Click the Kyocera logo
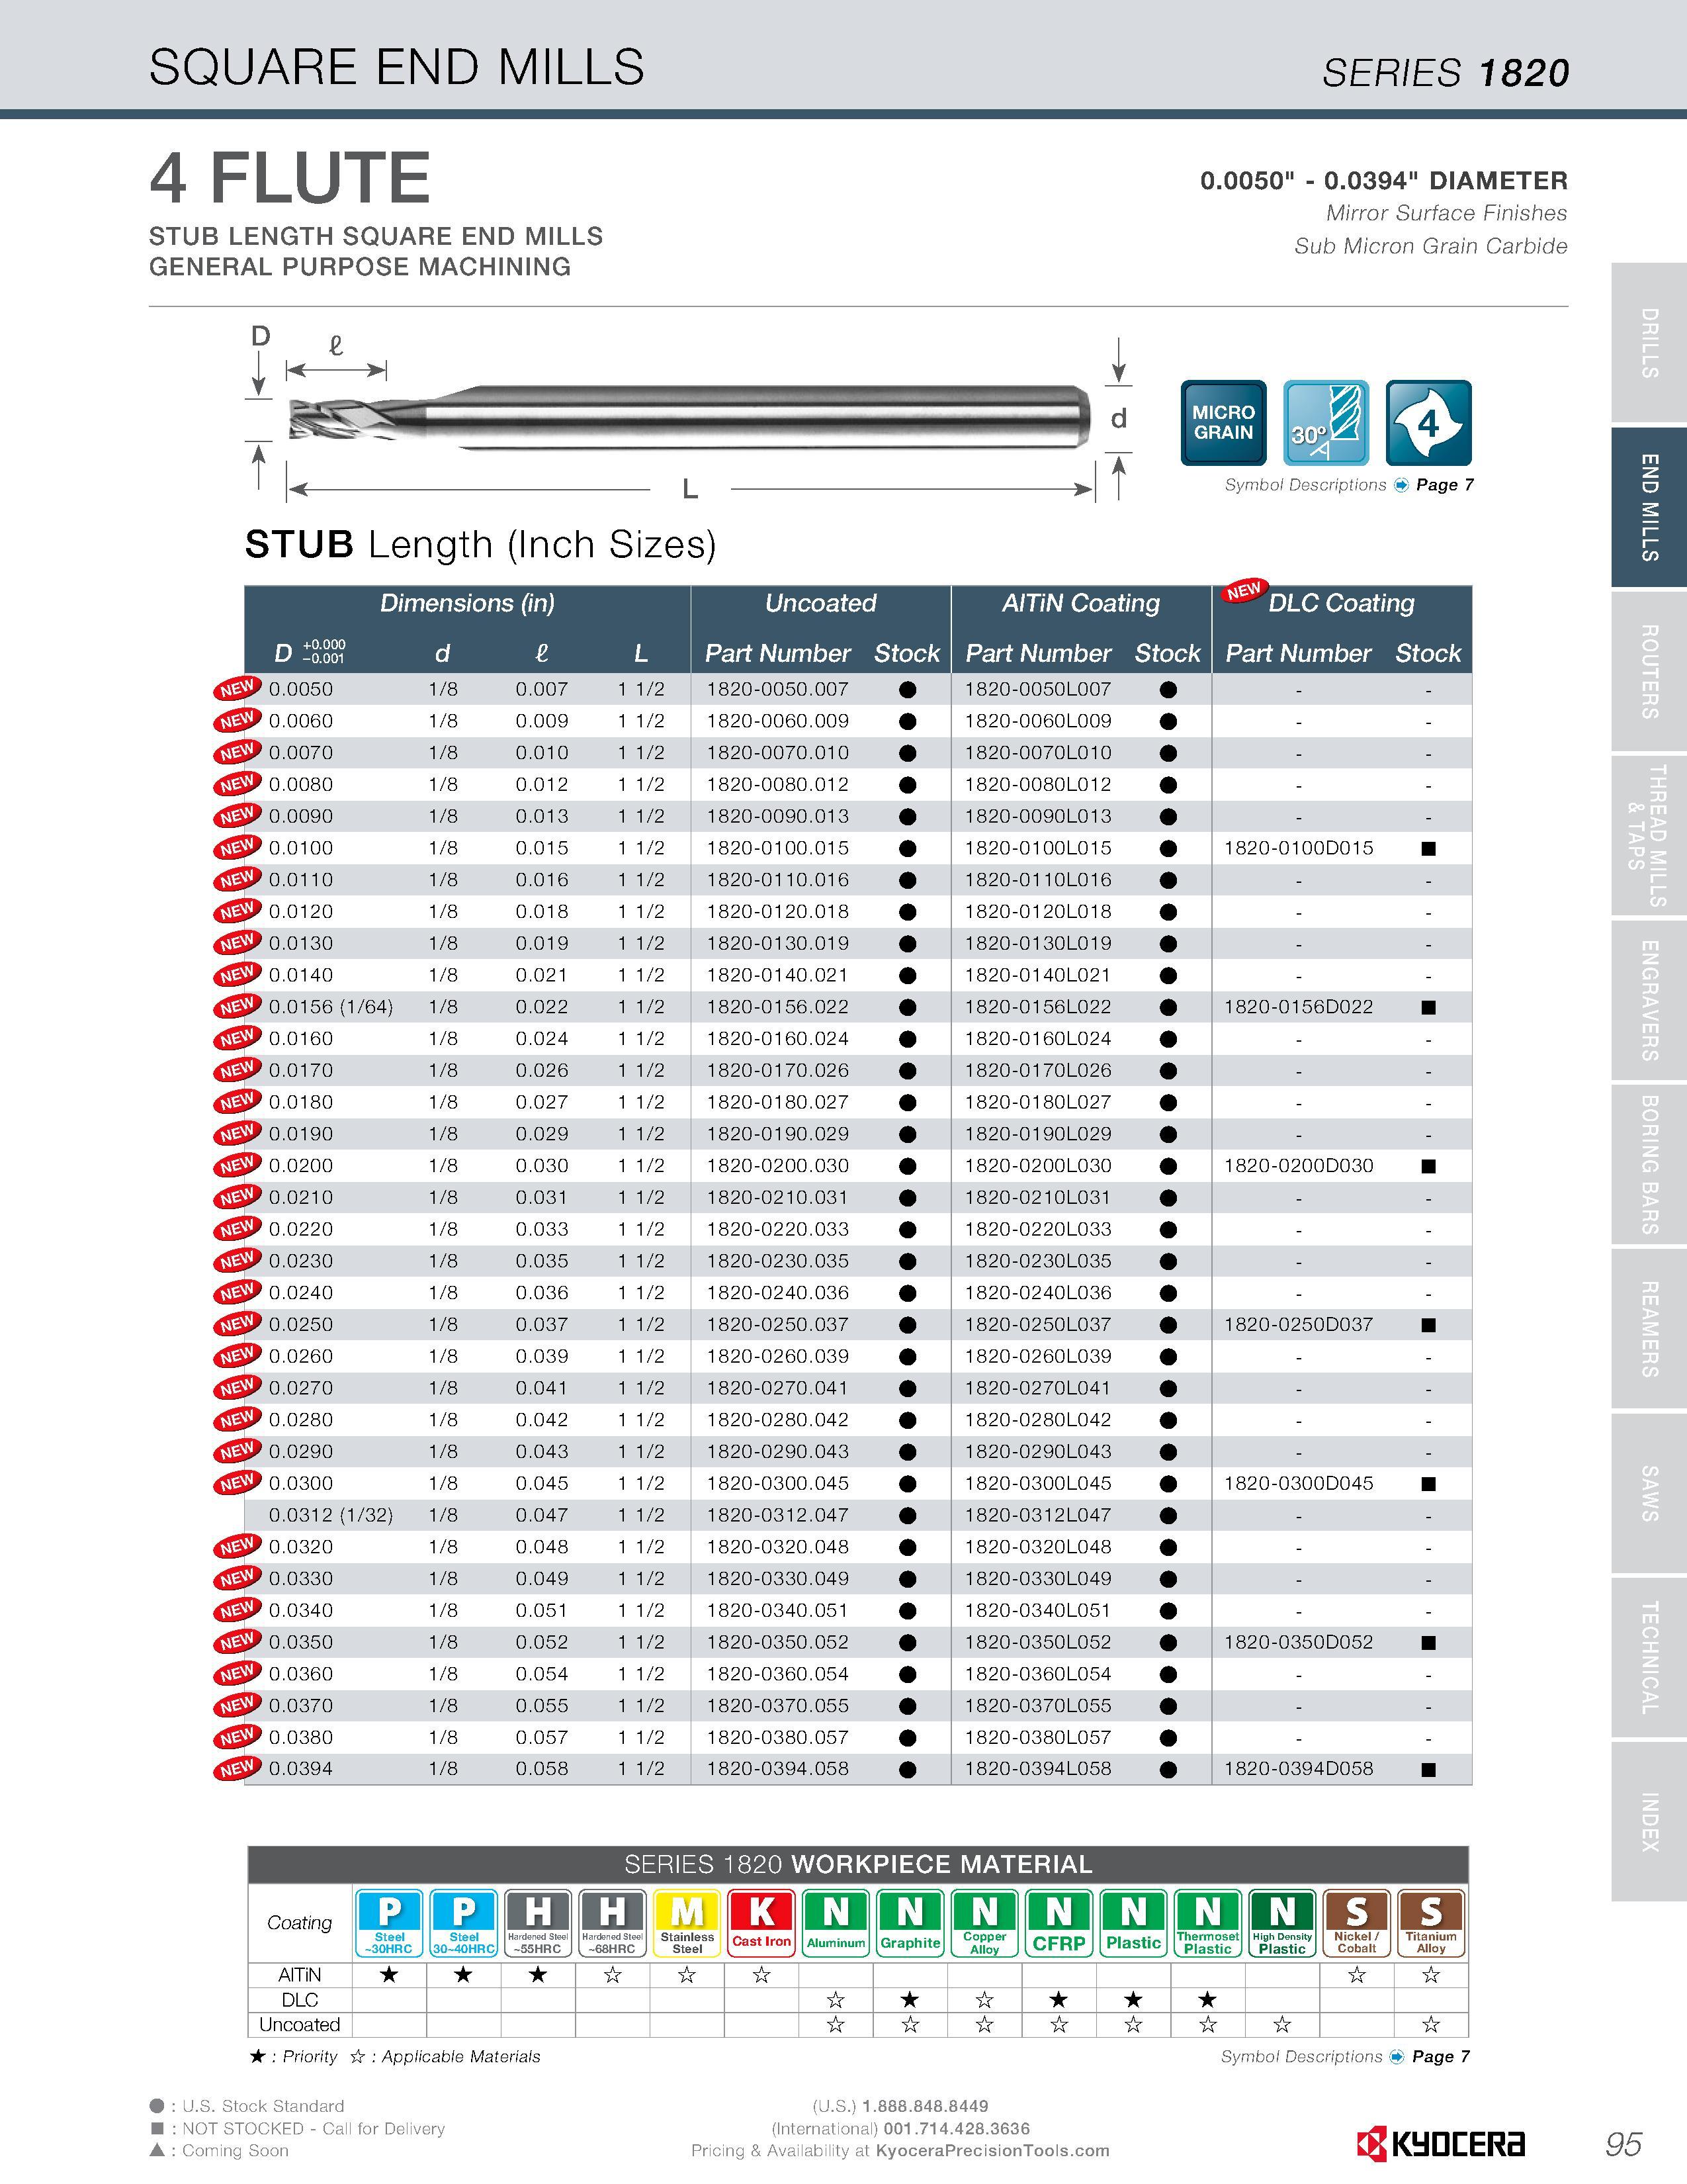This screenshot has height=2184, width=1687. 1440,2144
